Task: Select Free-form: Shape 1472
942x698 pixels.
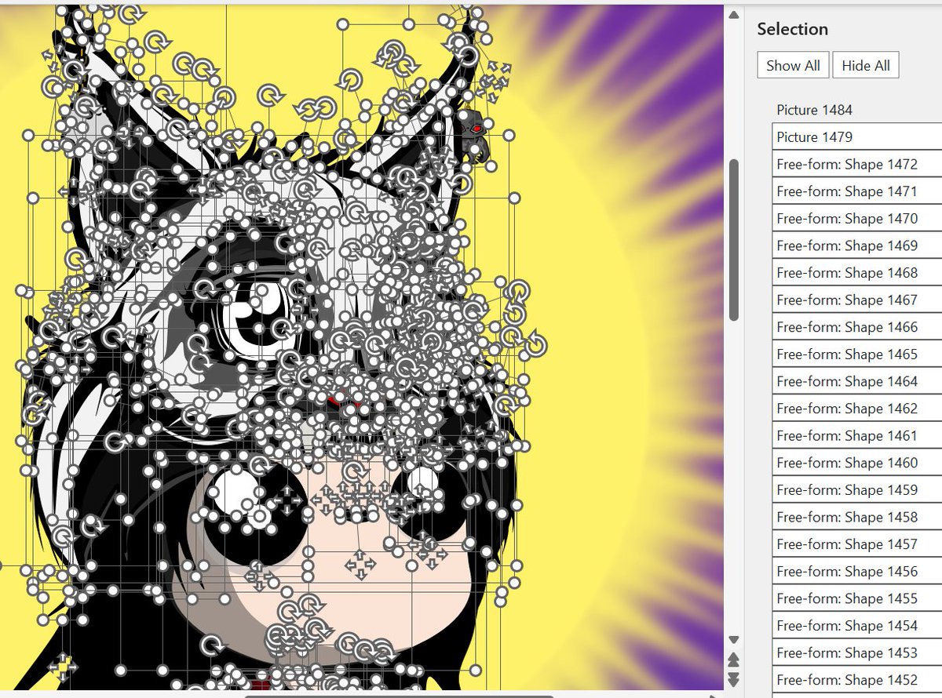Action: pyautogui.click(x=857, y=165)
